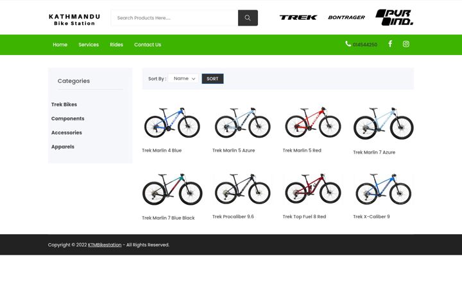The height and width of the screenshot is (288, 462).
Task: Open the Trek Marlin 5 Red bike image
Action: coord(313,122)
